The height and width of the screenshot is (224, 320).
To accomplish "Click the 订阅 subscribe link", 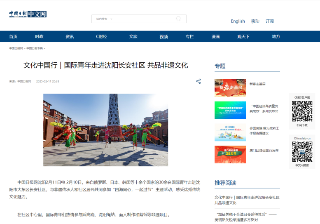I will pyautogui.click(x=269, y=21).
